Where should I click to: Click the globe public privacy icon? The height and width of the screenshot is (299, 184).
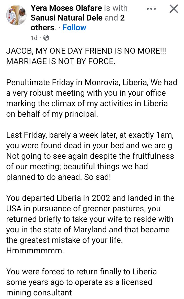46,38
